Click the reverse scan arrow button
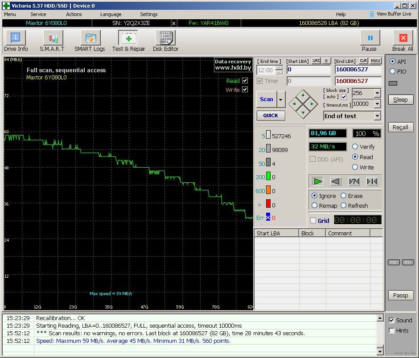The image size is (419, 358). pyautogui.click(x=336, y=181)
